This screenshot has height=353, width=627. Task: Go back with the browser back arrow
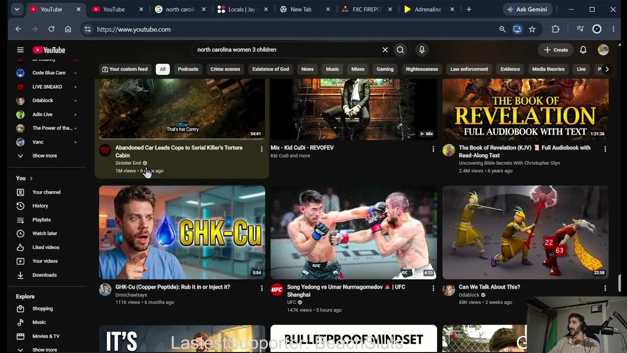(18, 29)
